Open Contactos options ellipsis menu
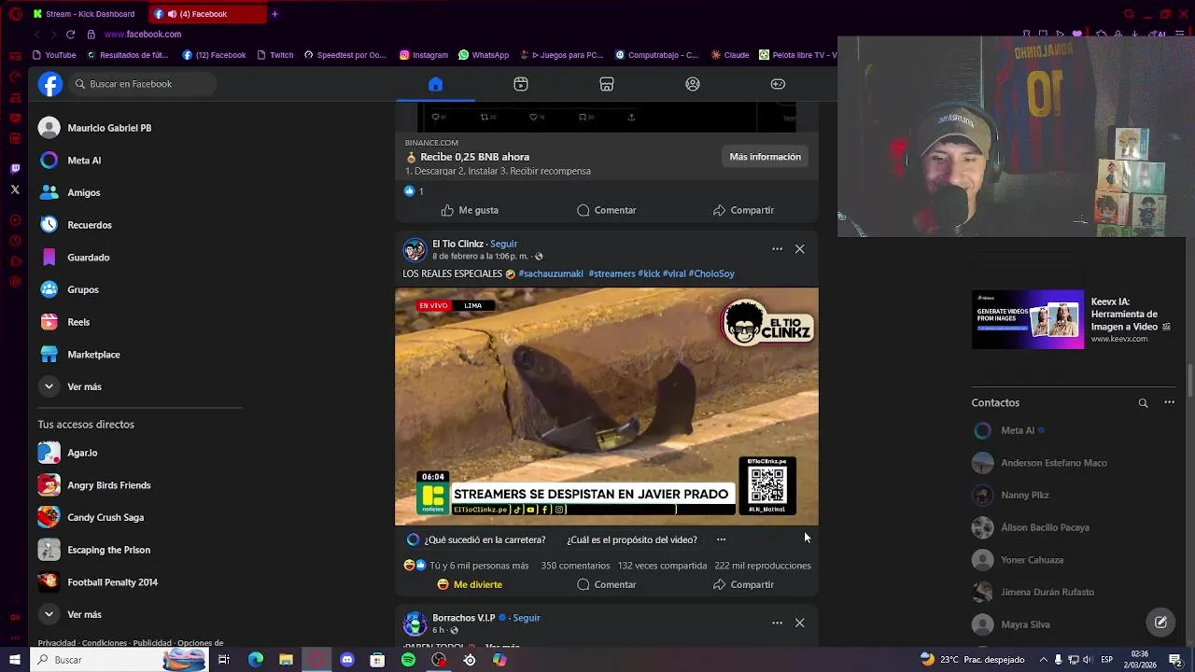This screenshot has height=672, width=1195. 1169,402
